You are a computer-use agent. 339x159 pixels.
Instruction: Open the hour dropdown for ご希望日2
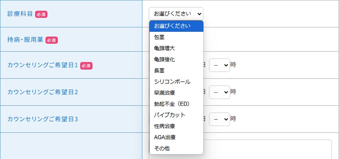point(219,92)
